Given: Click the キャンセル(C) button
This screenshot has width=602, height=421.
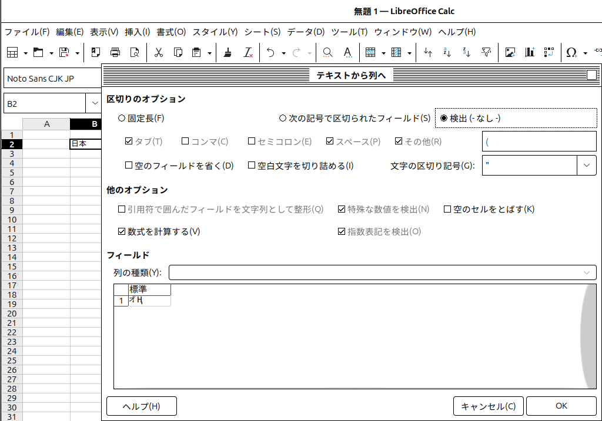Looking at the screenshot, I should point(489,406).
